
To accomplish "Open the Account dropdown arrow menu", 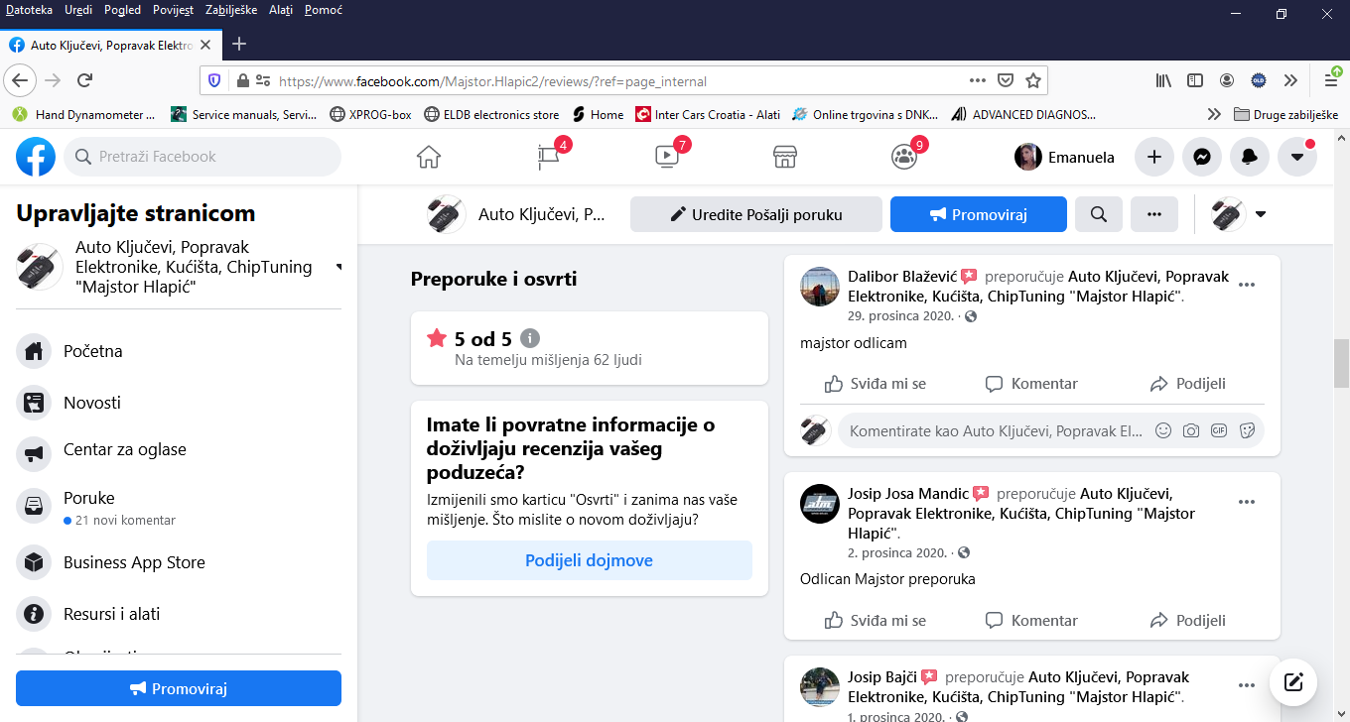I will [x=1297, y=157].
